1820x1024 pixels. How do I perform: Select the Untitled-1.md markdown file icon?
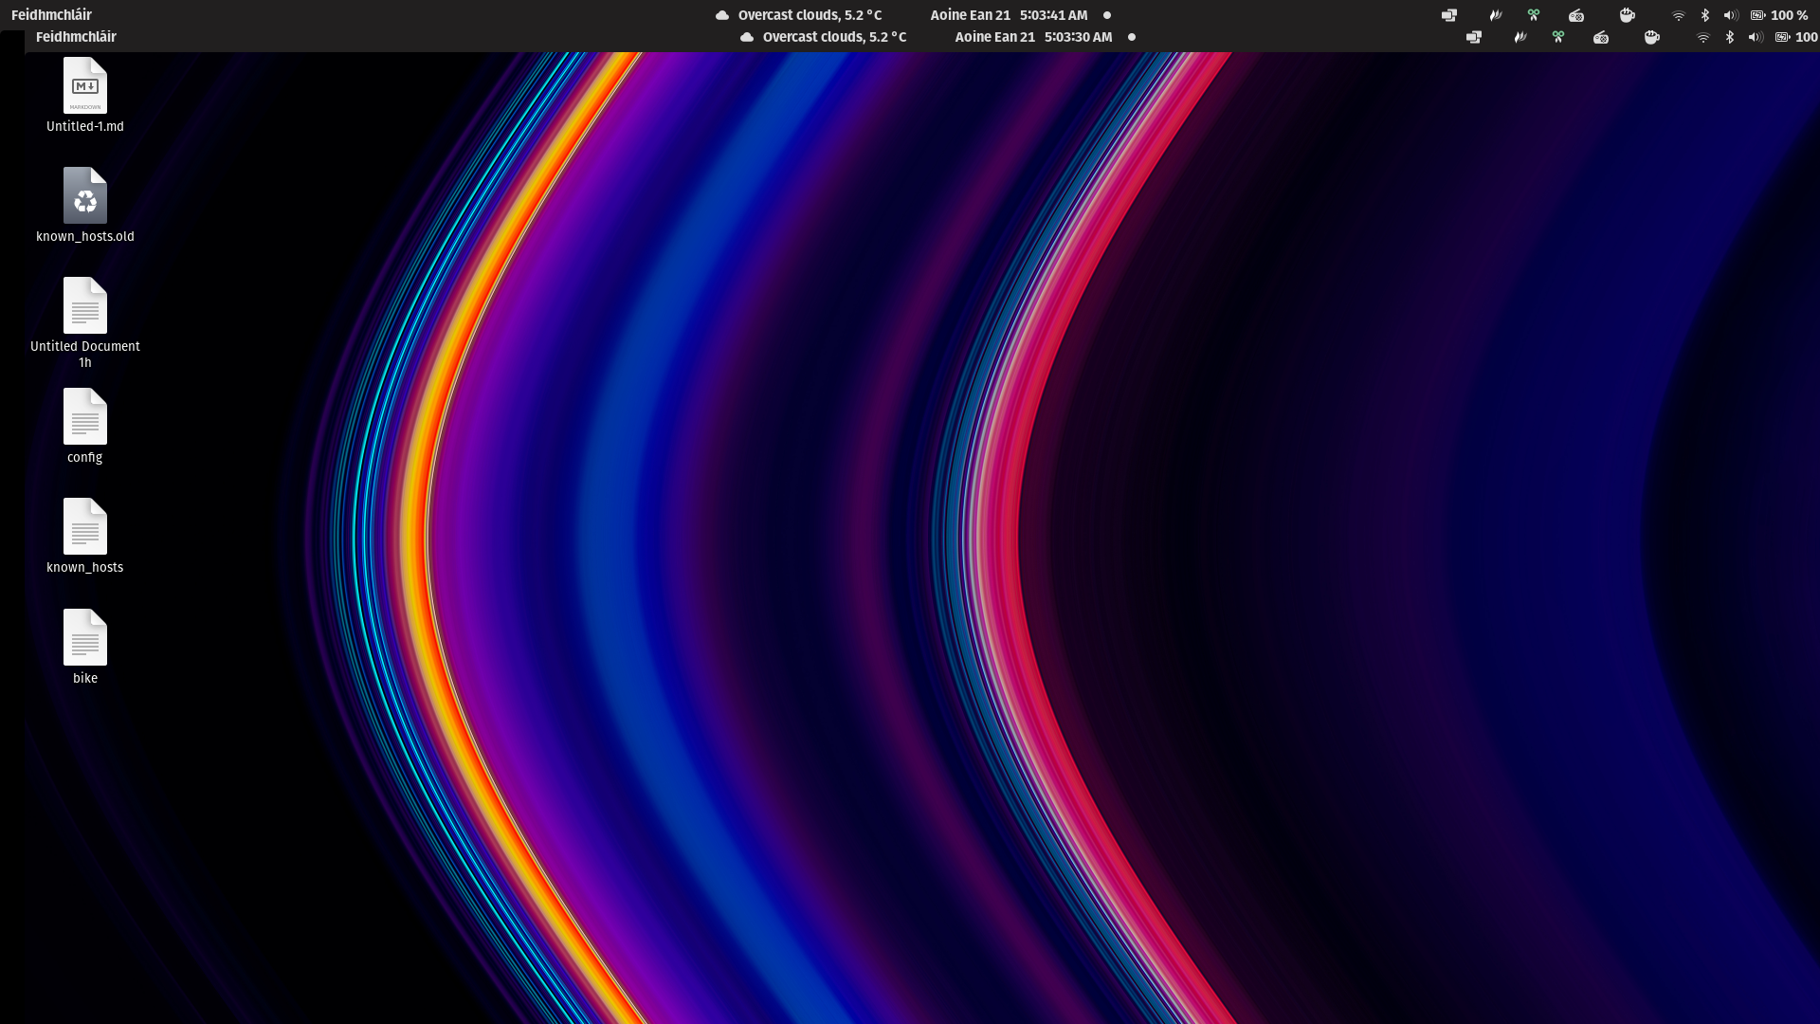pos(84,85)
